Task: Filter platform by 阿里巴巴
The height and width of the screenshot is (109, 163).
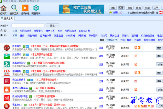Action: [x=59, y=36]
